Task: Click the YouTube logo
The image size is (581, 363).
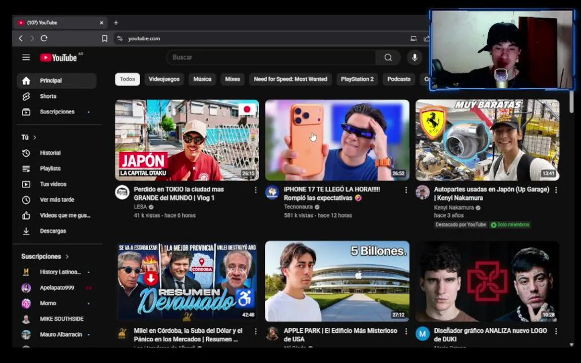Action: 59,57
